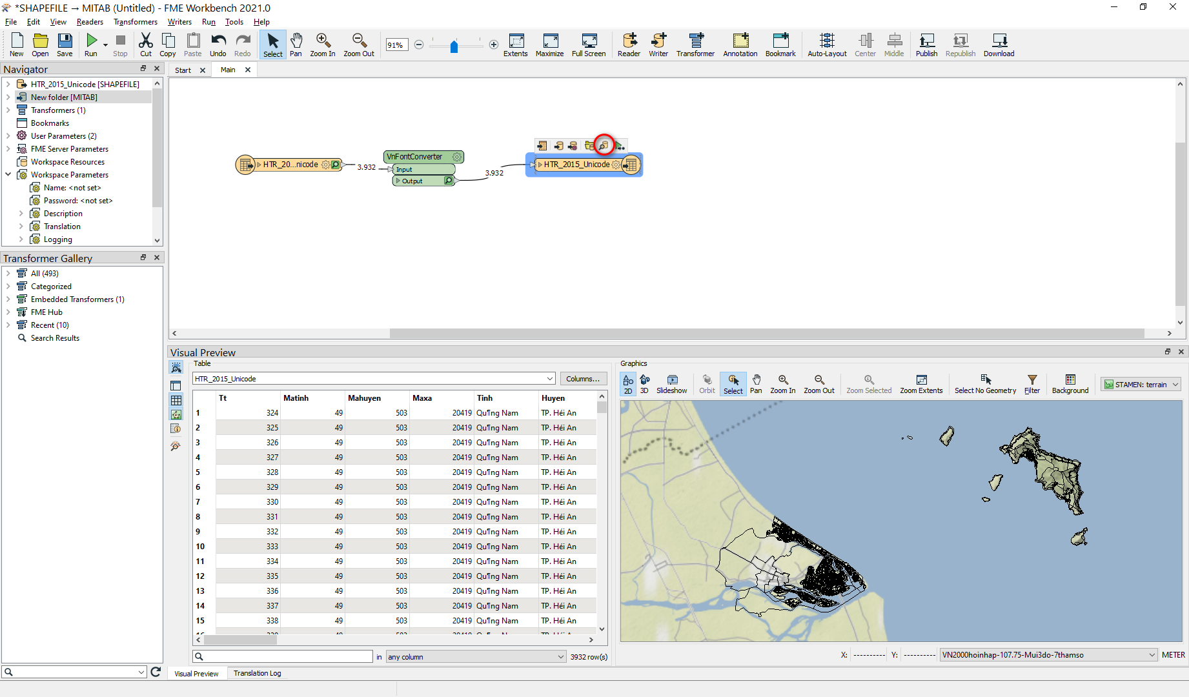Expand the Transformers (1) navigator node
Image resolution: width=1189 pixels, height=697 pixels.
[x=8, y=110]
